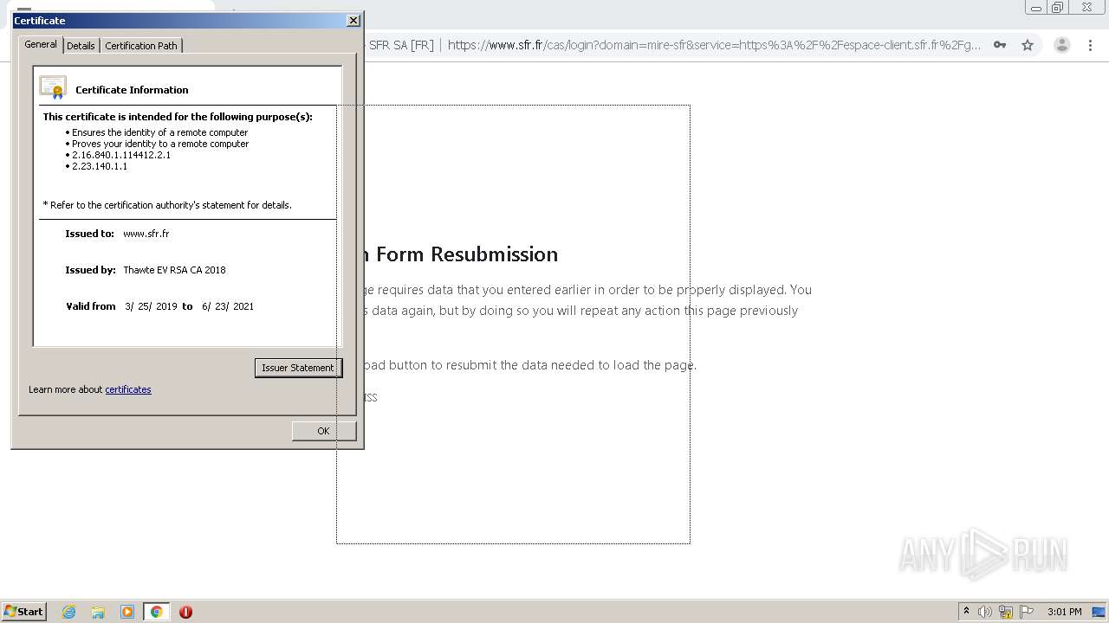Open Windows Explorer folder in taskbar
Viewport: 1109px width, 623px height.
pos(98,612)
